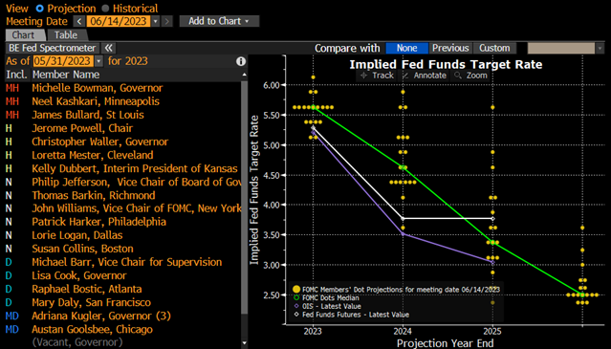This screenshot has height=349, width=611.
Task: Select Lisa Cook, Governor row
Action: tap(123, 275)
